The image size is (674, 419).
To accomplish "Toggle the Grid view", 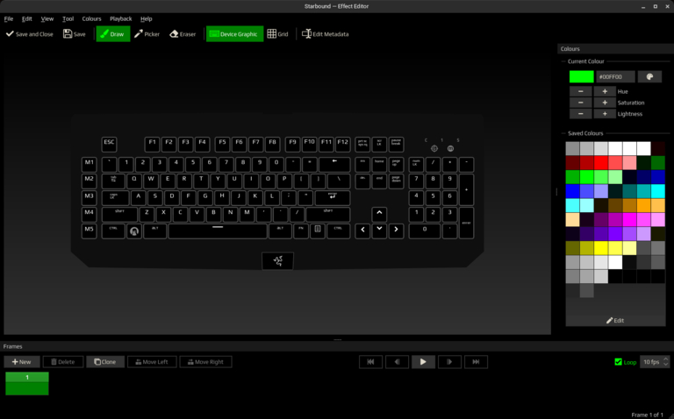I will (x=277, y=34).
